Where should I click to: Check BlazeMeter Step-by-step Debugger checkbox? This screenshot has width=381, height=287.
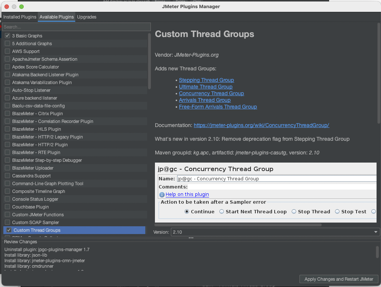(7, 160)
